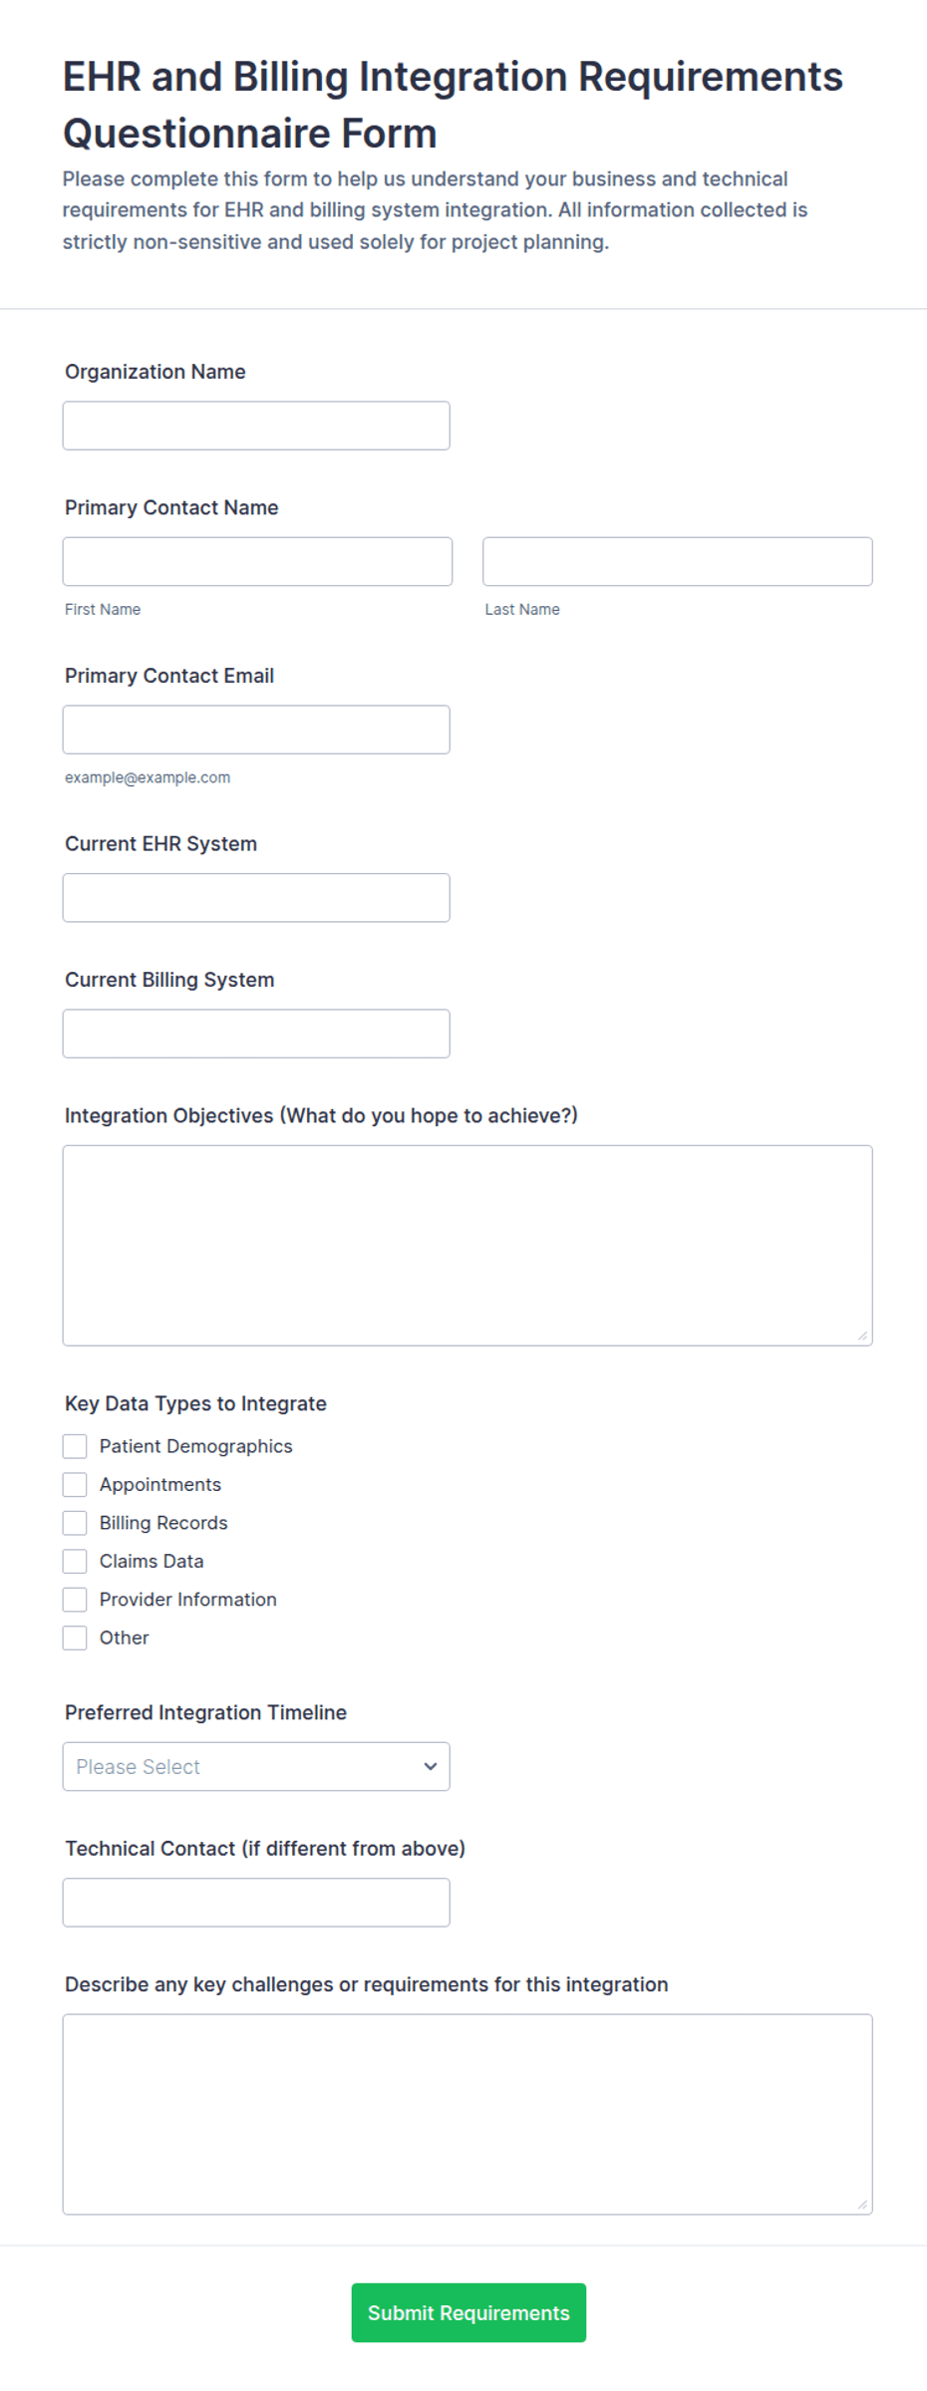927x2391 pixels.
Task: Click inside the Integration Objectives textarea
Action: pos(467,1246)
